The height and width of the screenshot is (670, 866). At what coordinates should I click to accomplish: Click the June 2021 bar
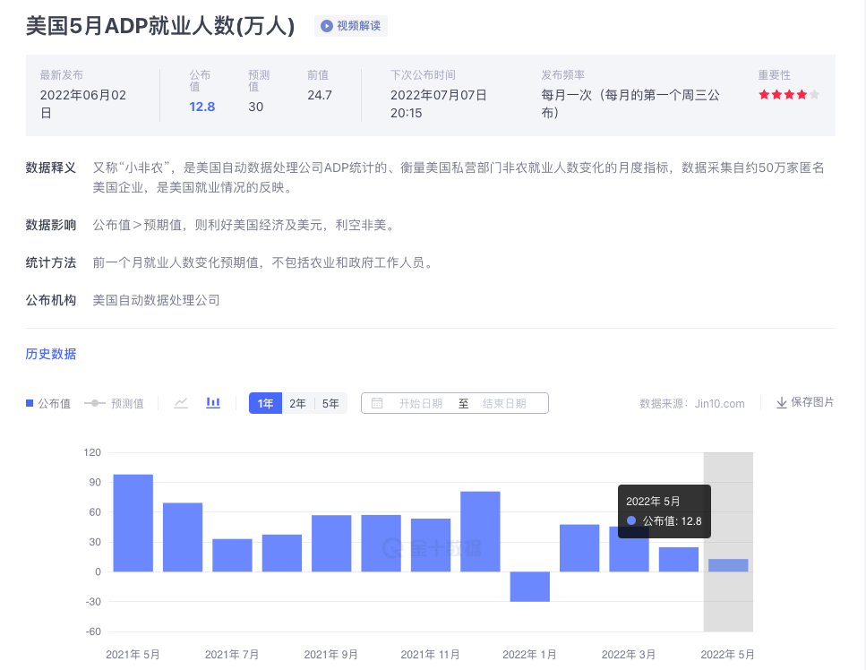[183, 537]
